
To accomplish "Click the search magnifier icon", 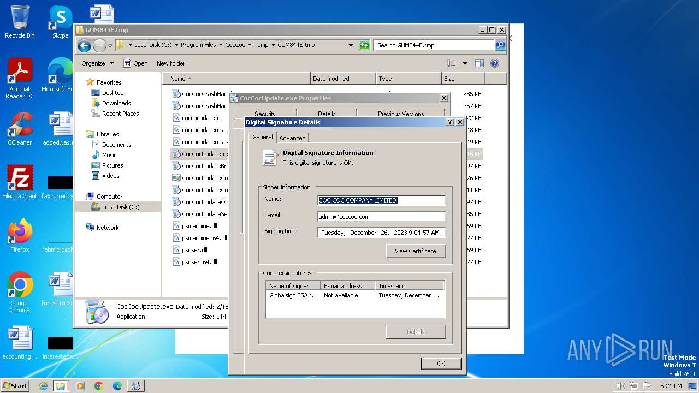I will [500, 45].
